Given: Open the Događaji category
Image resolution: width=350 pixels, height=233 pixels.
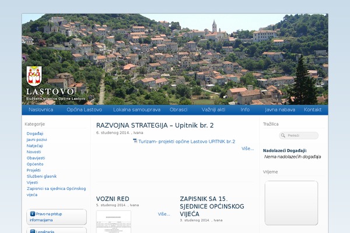Looking at the screenshot, I should [x=35, y=133].
